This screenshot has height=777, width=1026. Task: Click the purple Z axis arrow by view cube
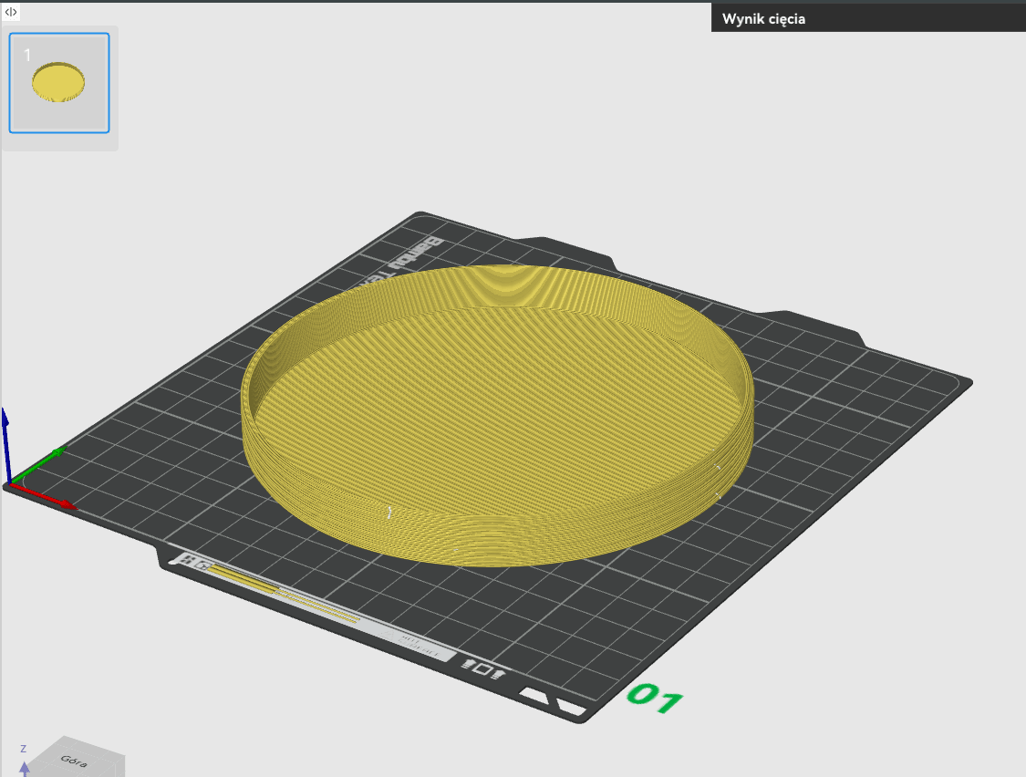click(x=25, y=769)
